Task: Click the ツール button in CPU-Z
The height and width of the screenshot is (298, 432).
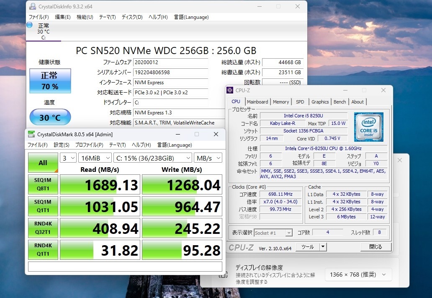Action: [x=308, y=247]
